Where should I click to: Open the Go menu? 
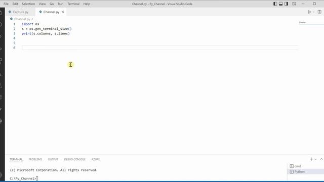[52, 4]
